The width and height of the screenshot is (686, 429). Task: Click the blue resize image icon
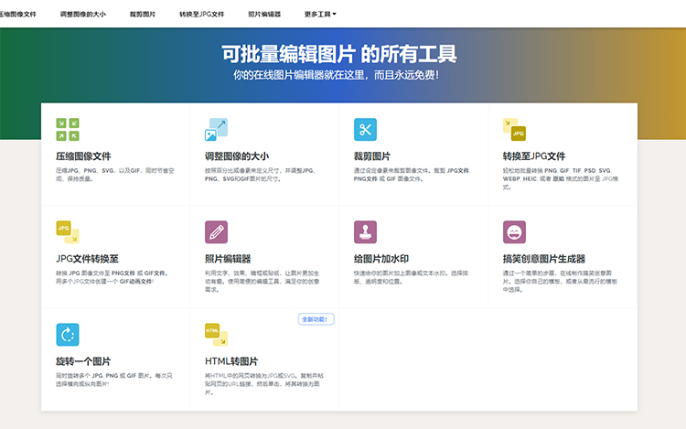click(x=216, y=129)
